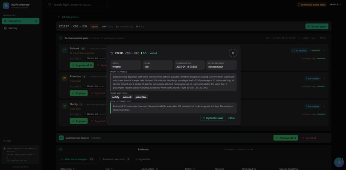Image resolution: width=346 pixels, height=170 pixels.
Task: Click the Disruptions grid icon in sidebar
Action: (5, 21)
